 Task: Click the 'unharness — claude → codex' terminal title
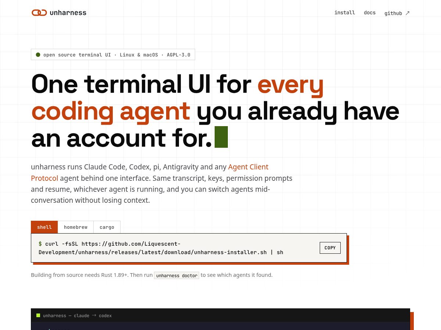click(77, 316)
